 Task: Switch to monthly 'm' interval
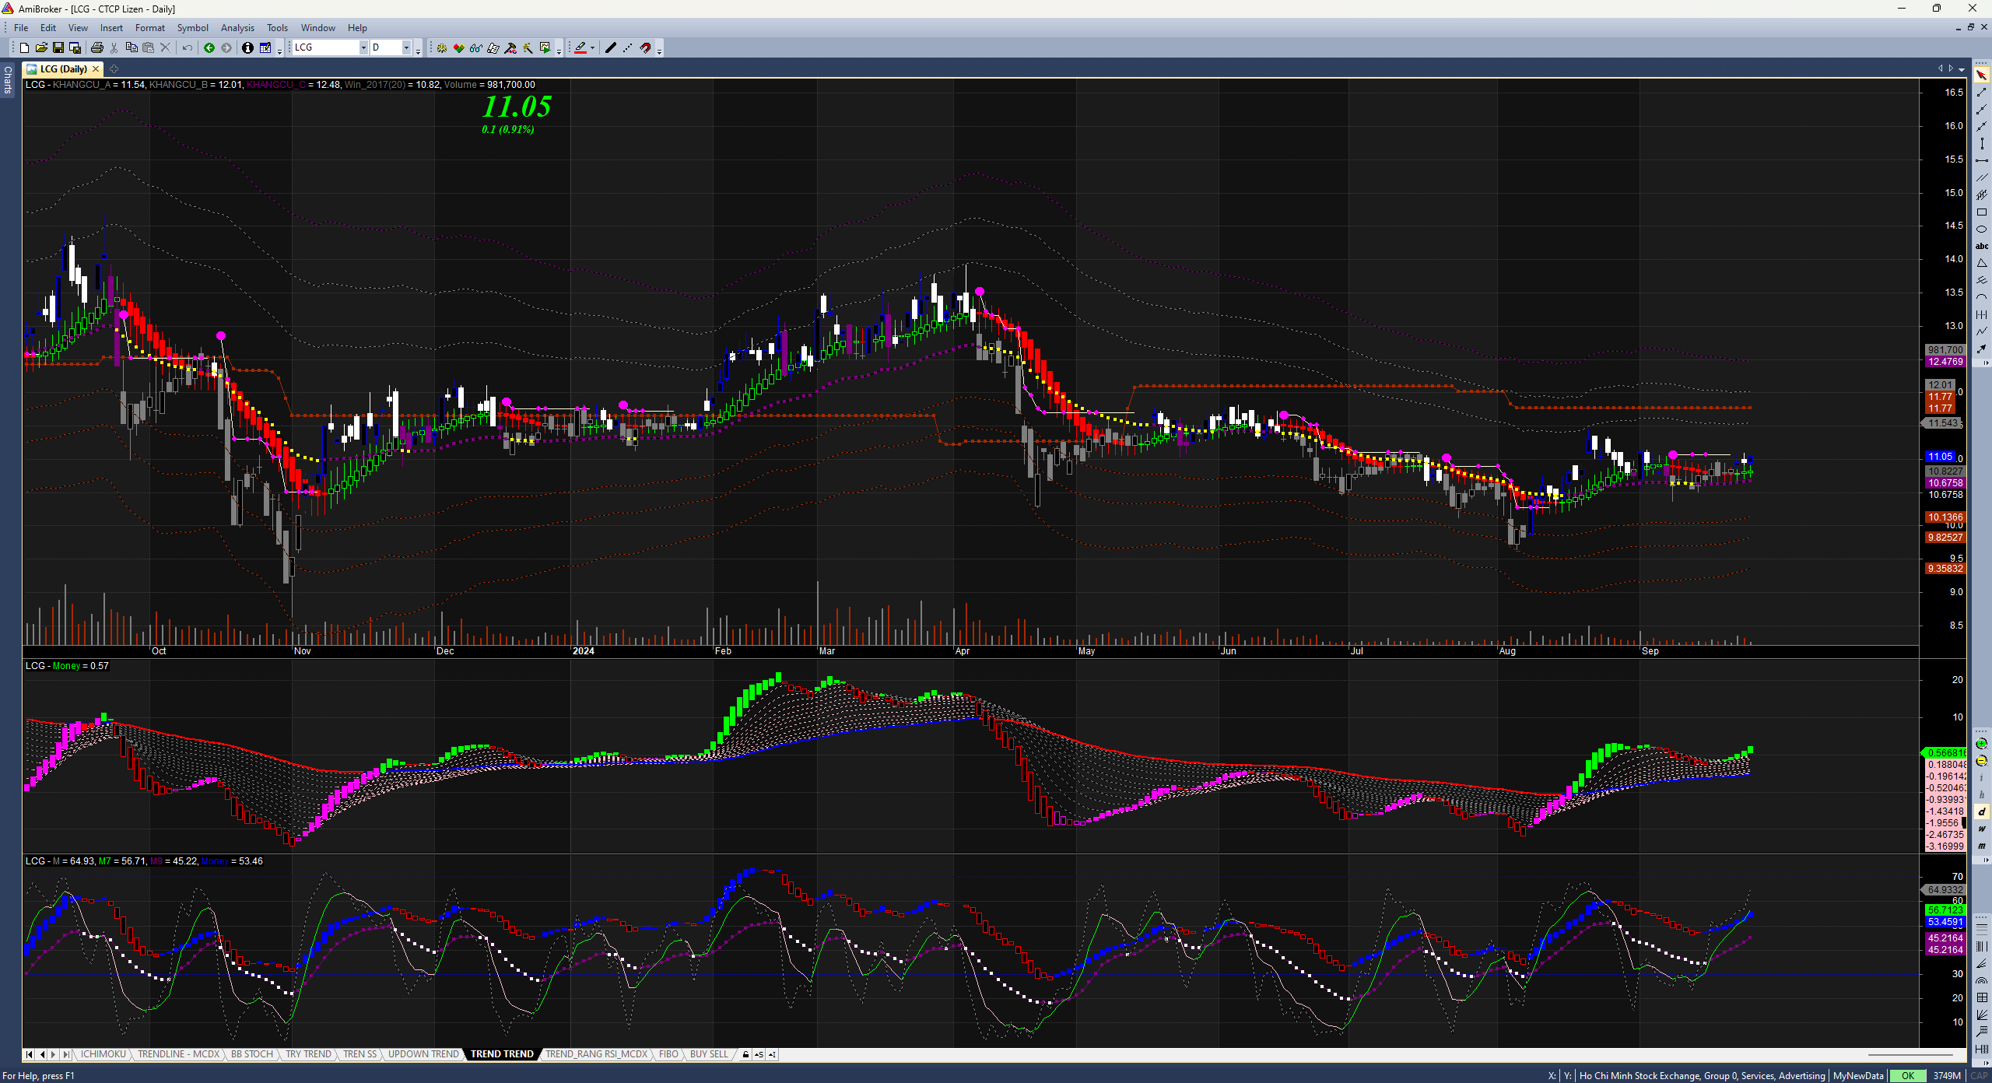point(1981,846)
